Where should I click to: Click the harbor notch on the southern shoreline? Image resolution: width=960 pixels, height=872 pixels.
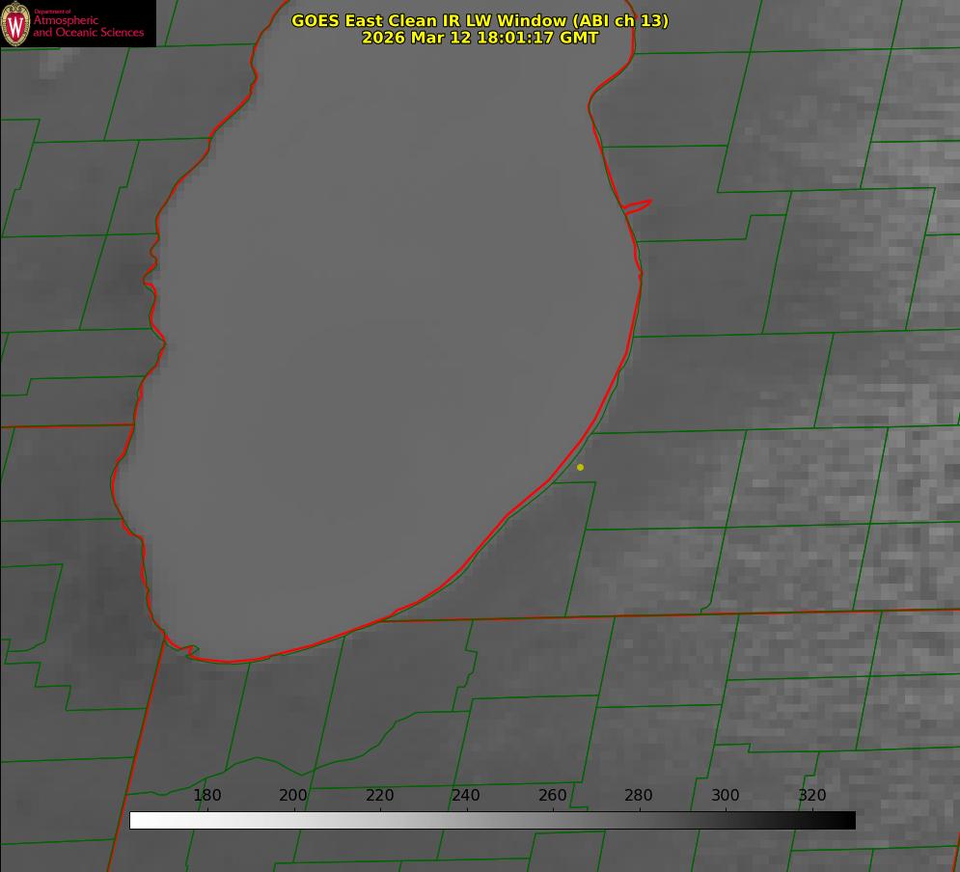(x=192, y=651)
